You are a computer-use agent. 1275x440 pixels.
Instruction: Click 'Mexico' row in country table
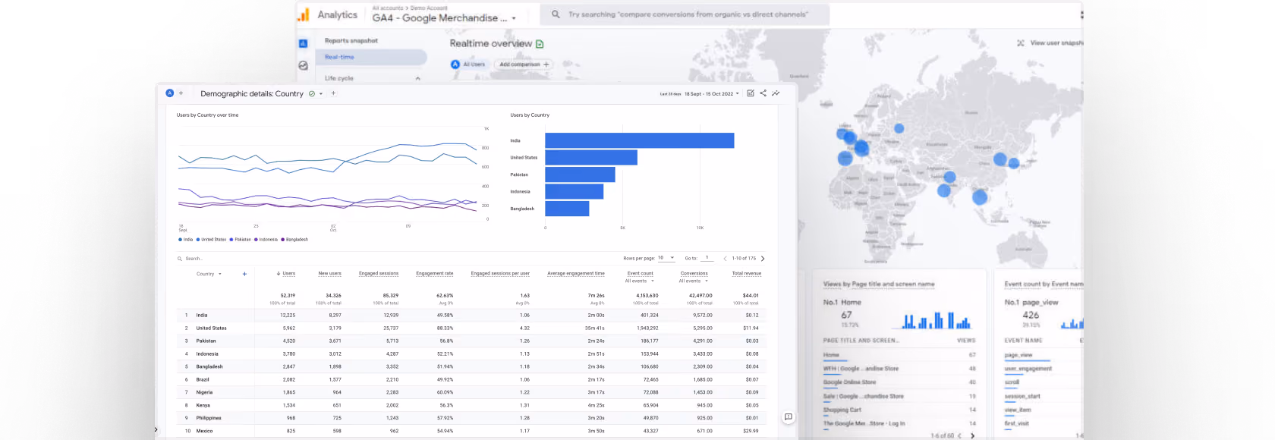coord(471,431)
